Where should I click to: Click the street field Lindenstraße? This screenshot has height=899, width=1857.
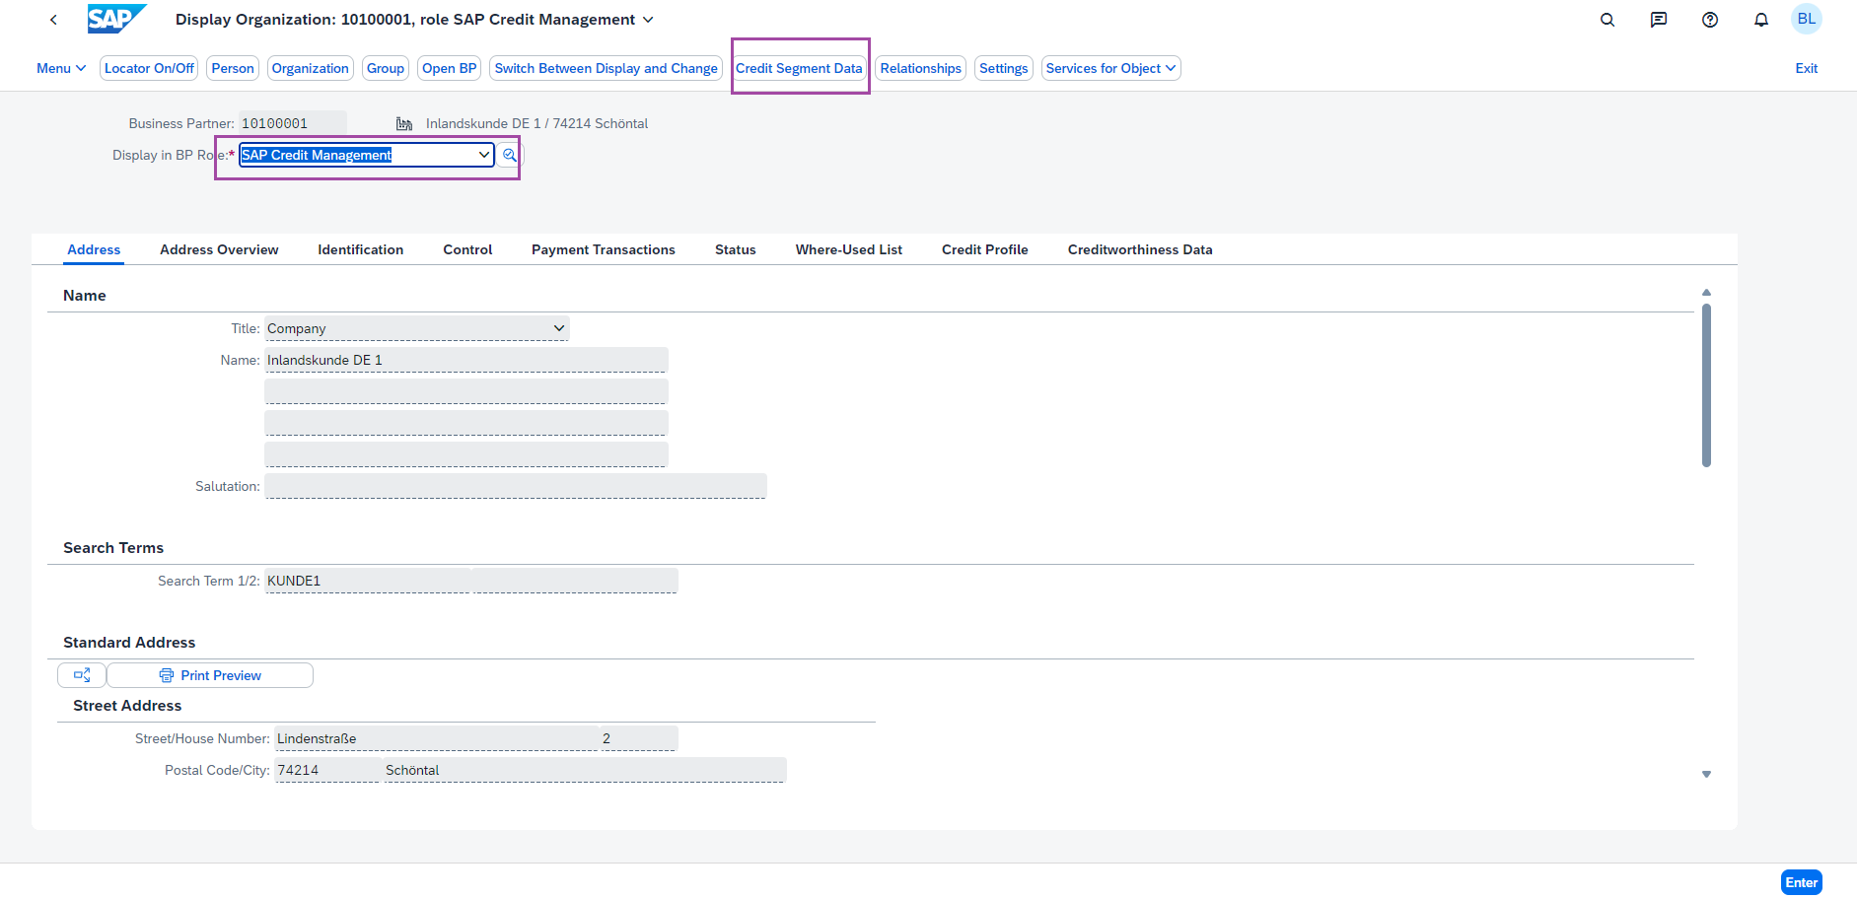tap(437, 738)
